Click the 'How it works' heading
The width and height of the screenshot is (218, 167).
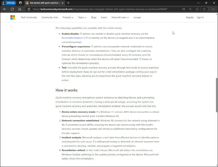pos(66,90)
